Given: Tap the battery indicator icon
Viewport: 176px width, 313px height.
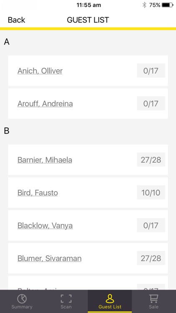Looking at the screenshot, I should pos(168,5).
